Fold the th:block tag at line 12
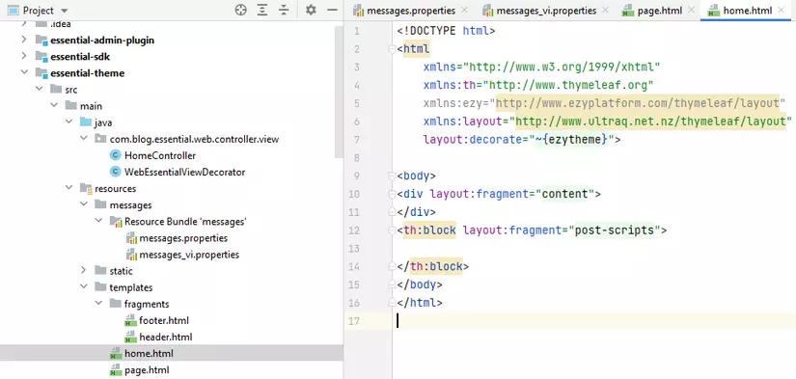This screenshot has width=796, height=379. [x=392, y=230]
